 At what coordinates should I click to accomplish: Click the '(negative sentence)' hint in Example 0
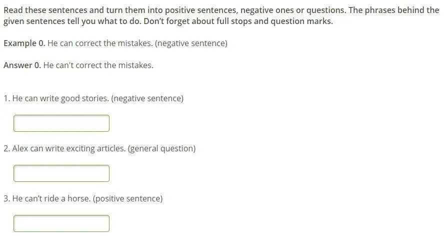pos(191,44)
